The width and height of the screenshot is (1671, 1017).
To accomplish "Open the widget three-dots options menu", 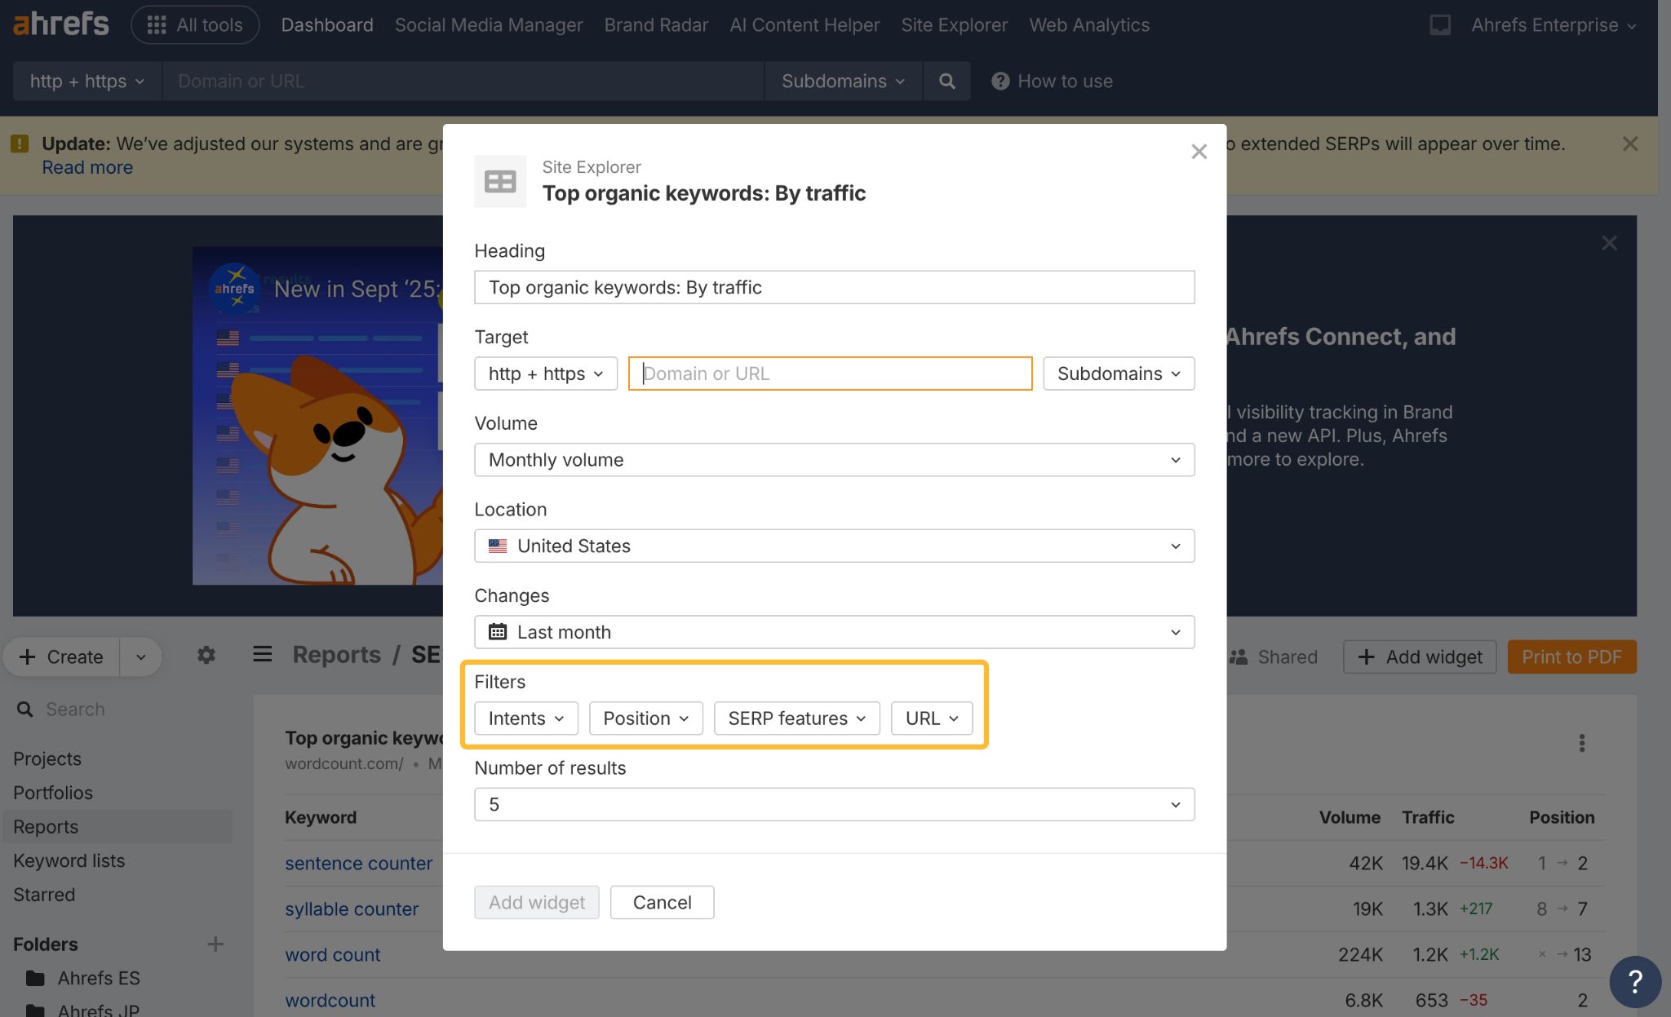I will pos(1581,742).
